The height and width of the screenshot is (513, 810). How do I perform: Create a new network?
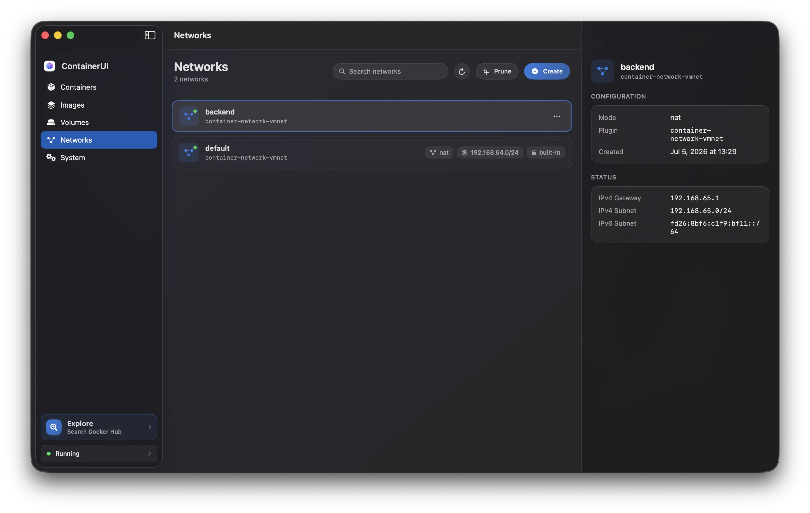tap(547, 71)
